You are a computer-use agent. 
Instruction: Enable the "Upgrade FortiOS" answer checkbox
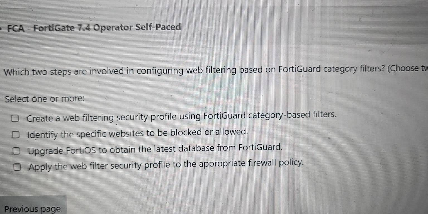click(17, 152)
